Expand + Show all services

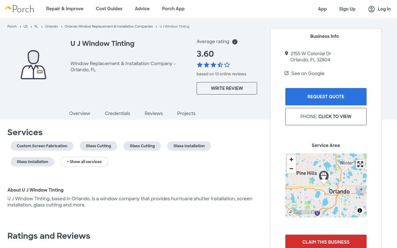(84, 162)
